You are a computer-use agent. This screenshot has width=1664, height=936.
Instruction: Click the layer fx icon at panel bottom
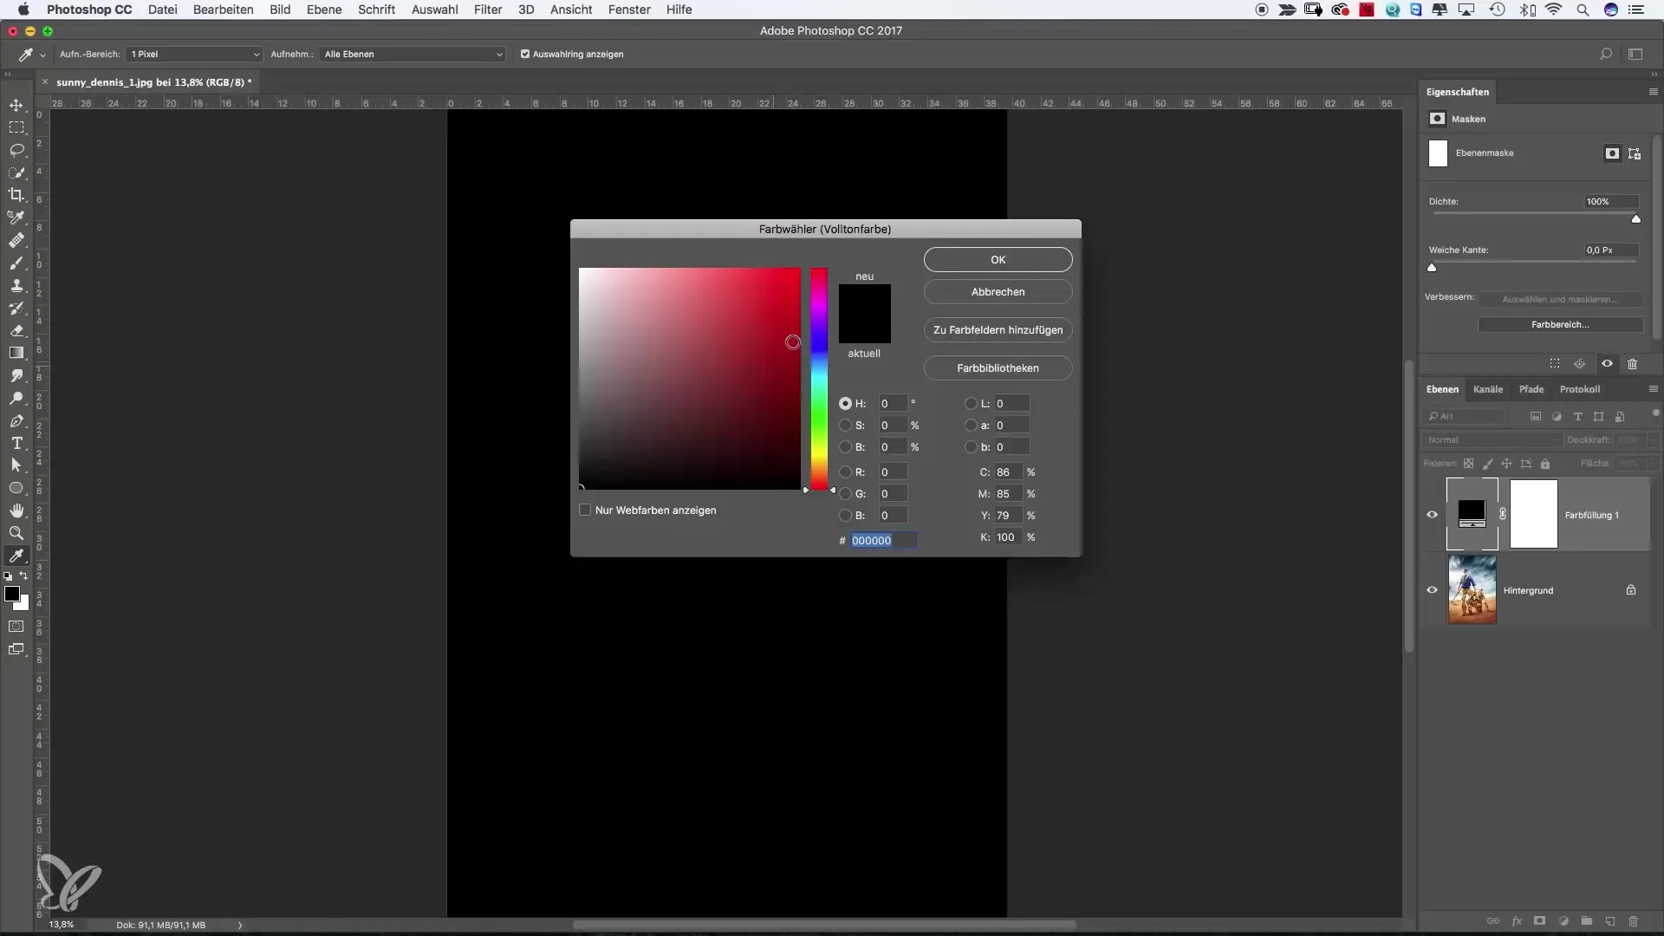(1517, 921)
